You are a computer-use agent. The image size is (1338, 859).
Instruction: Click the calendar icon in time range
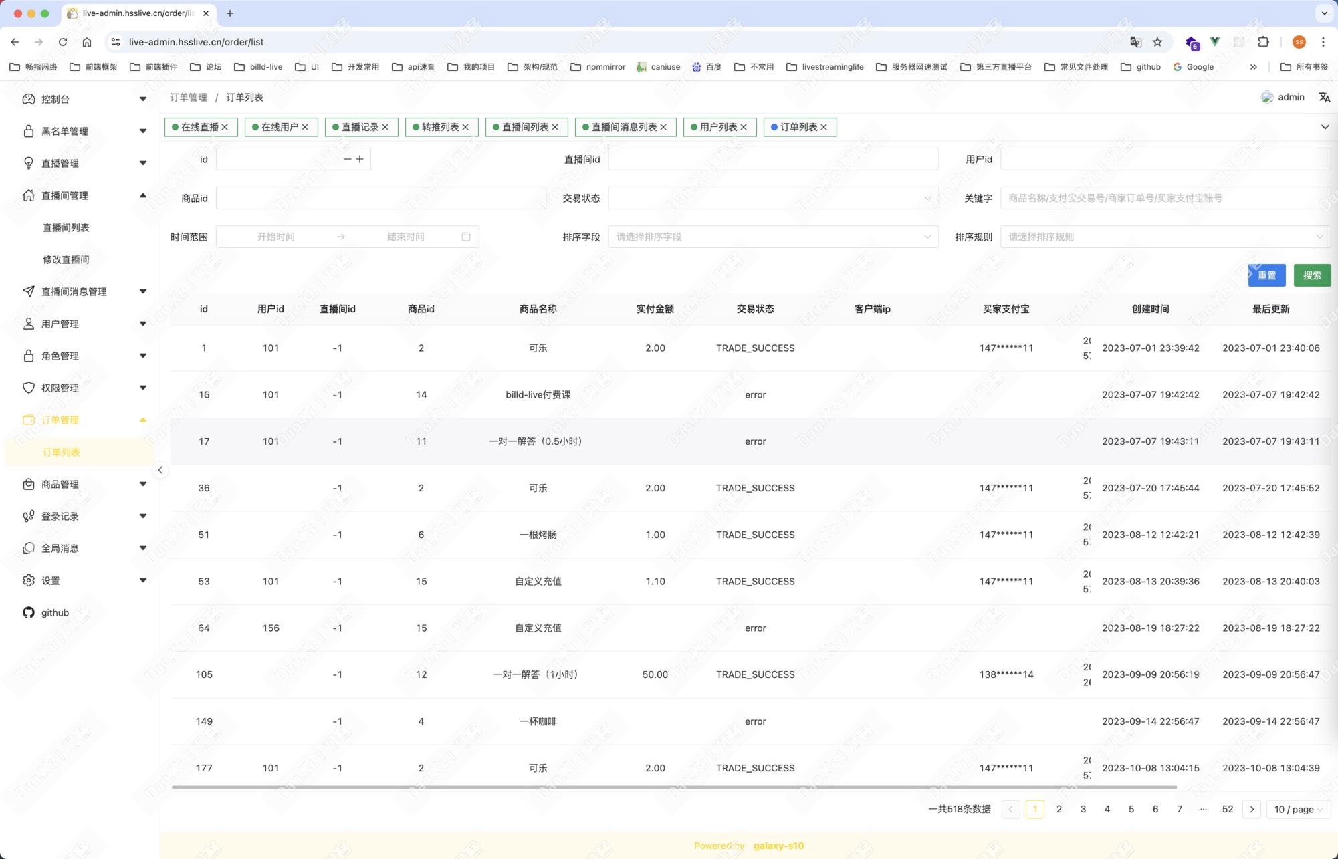pos(466,237)
